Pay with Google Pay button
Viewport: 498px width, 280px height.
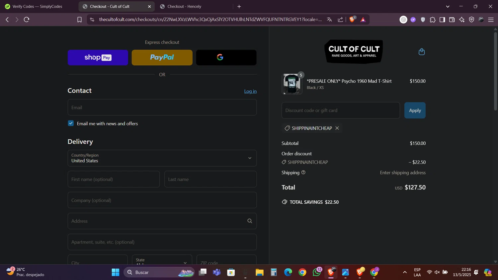click(226, 57)
